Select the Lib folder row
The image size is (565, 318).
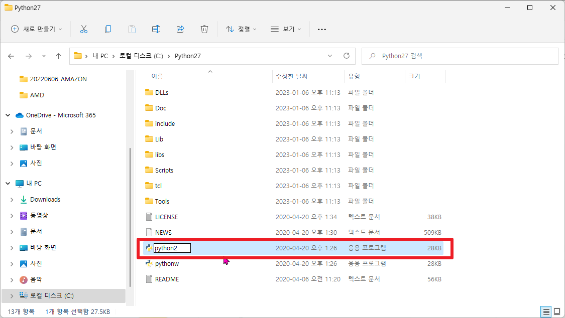click(293, 139)
